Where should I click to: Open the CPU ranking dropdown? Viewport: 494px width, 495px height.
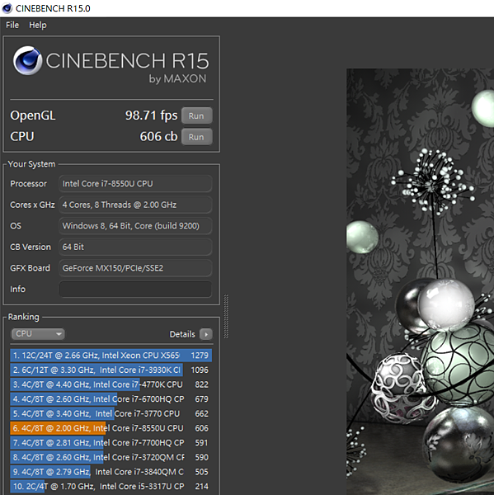38,333
